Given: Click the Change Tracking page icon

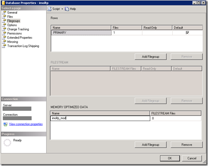Looking at the screenshot, I should click(4, 29).
